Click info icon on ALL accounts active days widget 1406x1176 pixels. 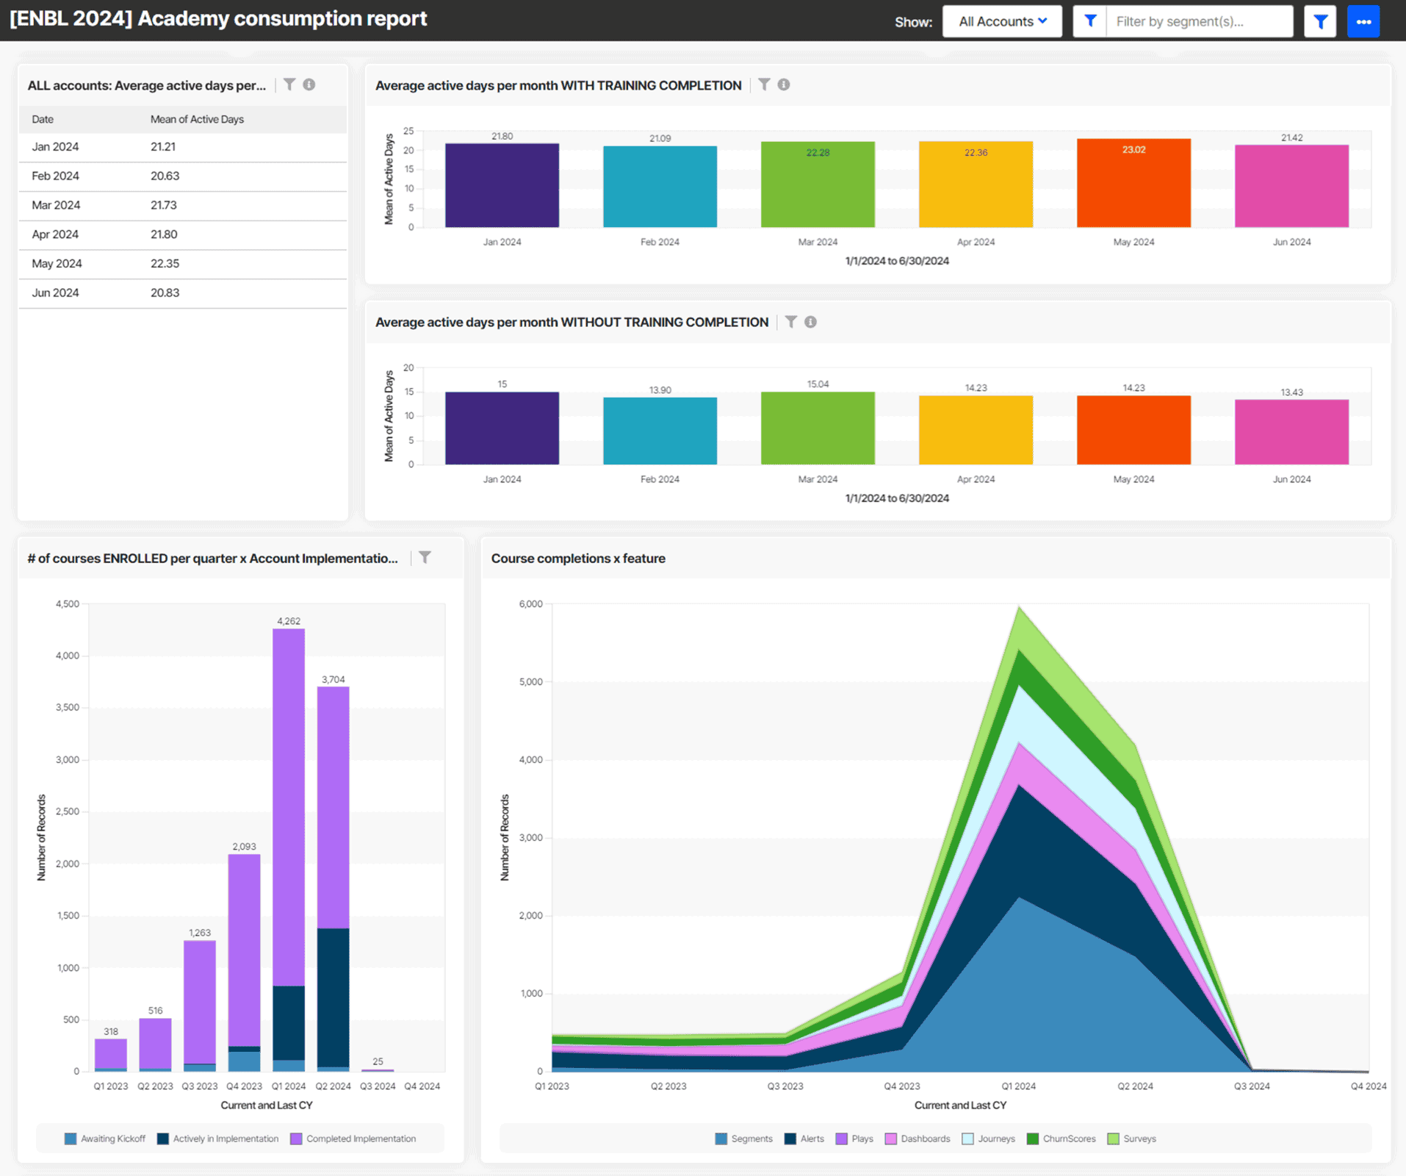pos(309,85)
